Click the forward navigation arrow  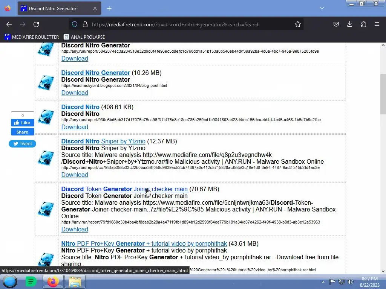coord(23,24)
